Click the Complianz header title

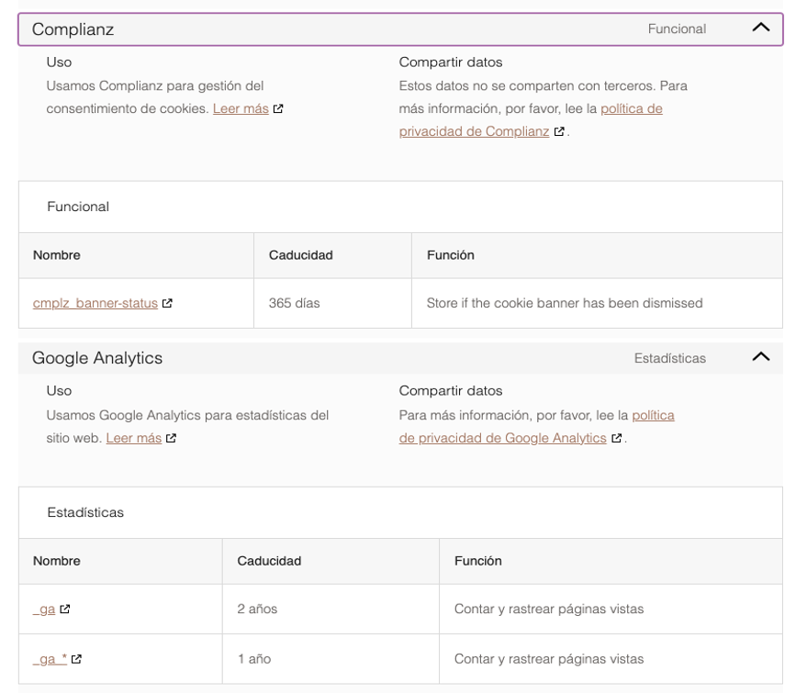[73, 29]
